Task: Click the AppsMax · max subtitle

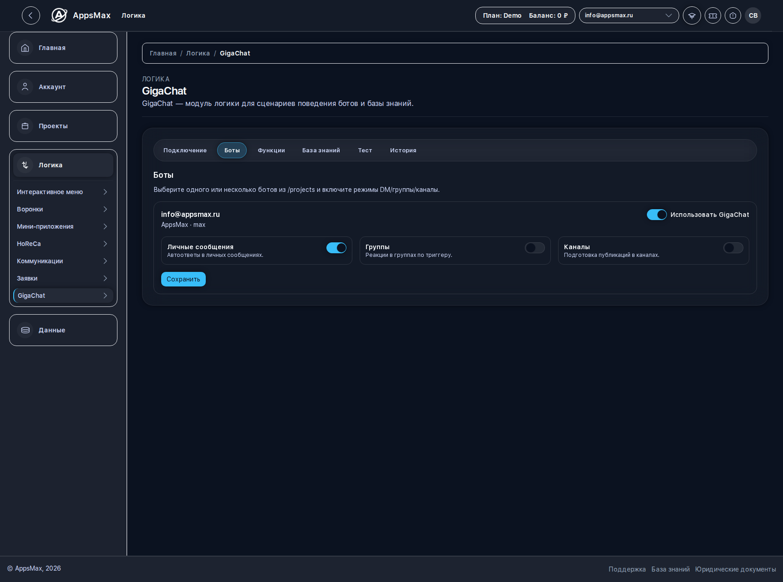Action: [183, 225]
